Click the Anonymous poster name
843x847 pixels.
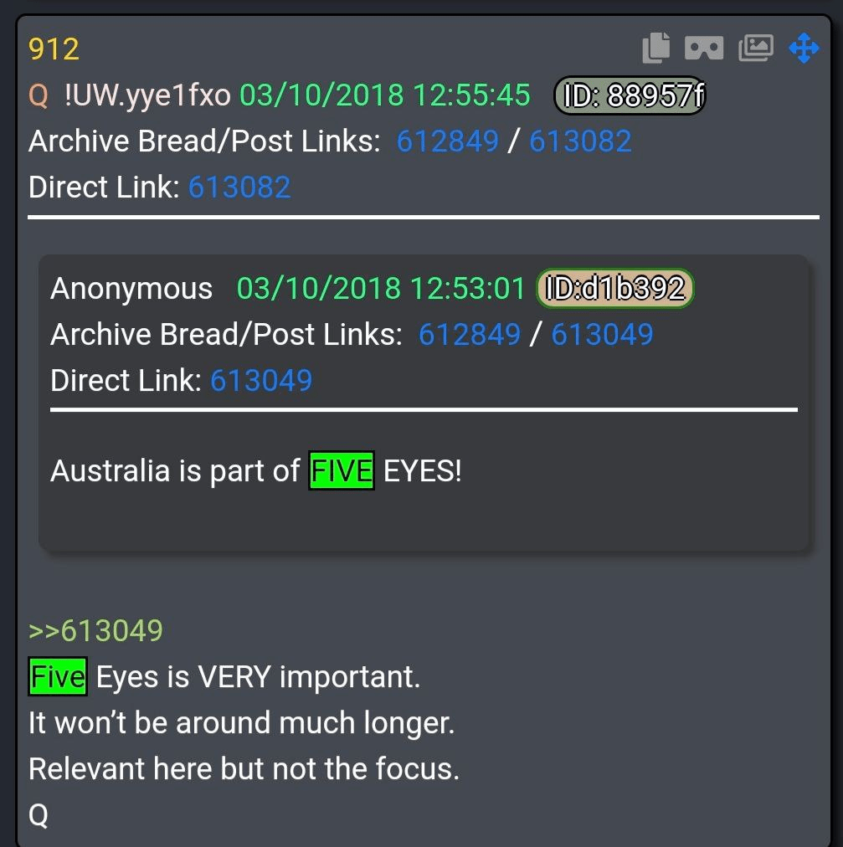pyautogui.click(x=131, y=289)
